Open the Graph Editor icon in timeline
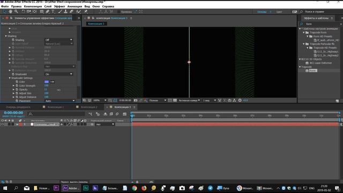The height and width of the screenshot is (193, 343). [125, 114]
